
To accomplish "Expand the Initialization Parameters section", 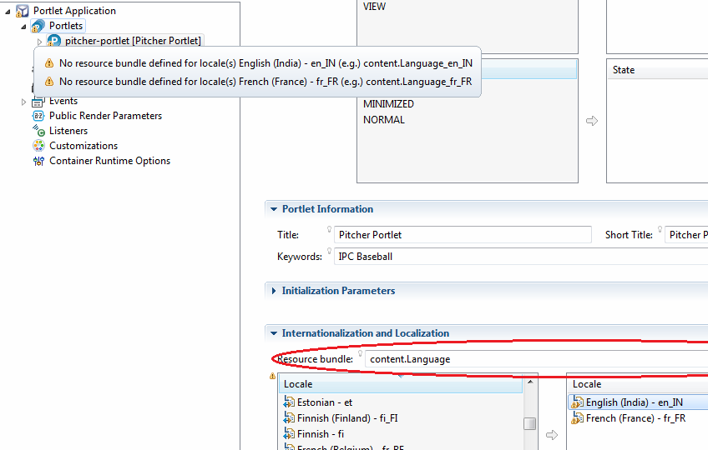I will (273, 291).
